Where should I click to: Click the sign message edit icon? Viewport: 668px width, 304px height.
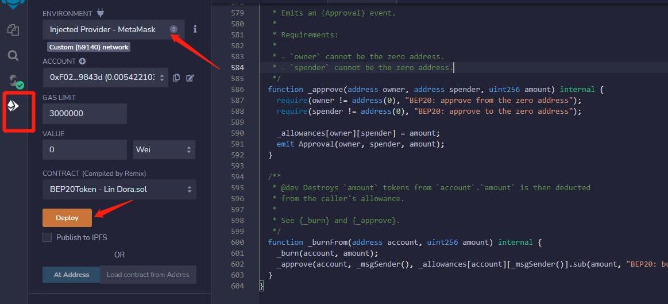click(x=190, y=78)
